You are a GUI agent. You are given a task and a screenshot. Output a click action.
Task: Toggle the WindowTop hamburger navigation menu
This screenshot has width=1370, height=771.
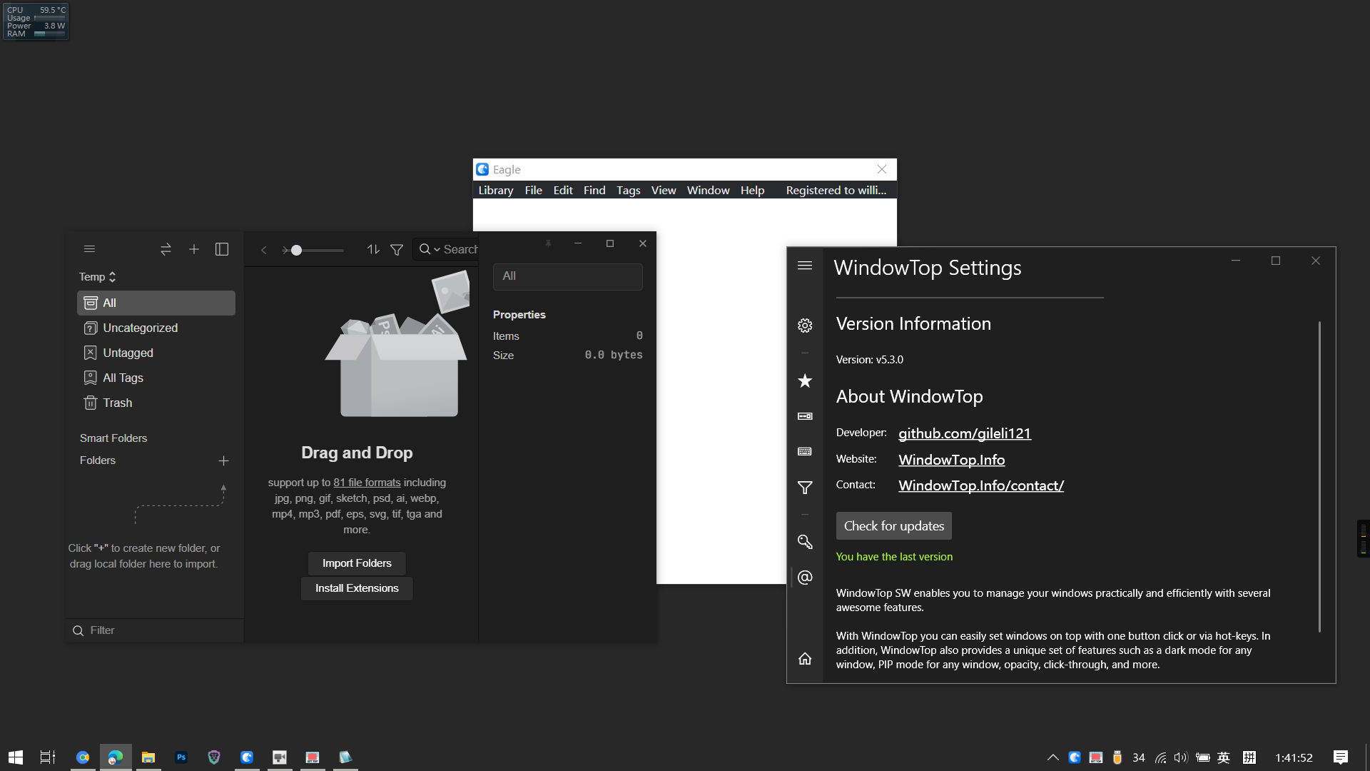(805, 265)
